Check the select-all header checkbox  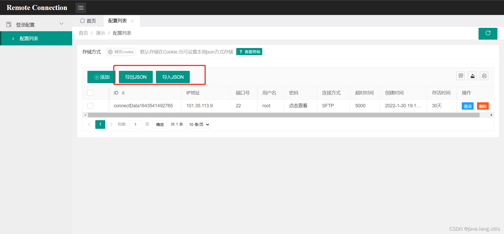(x=90, y=93)
